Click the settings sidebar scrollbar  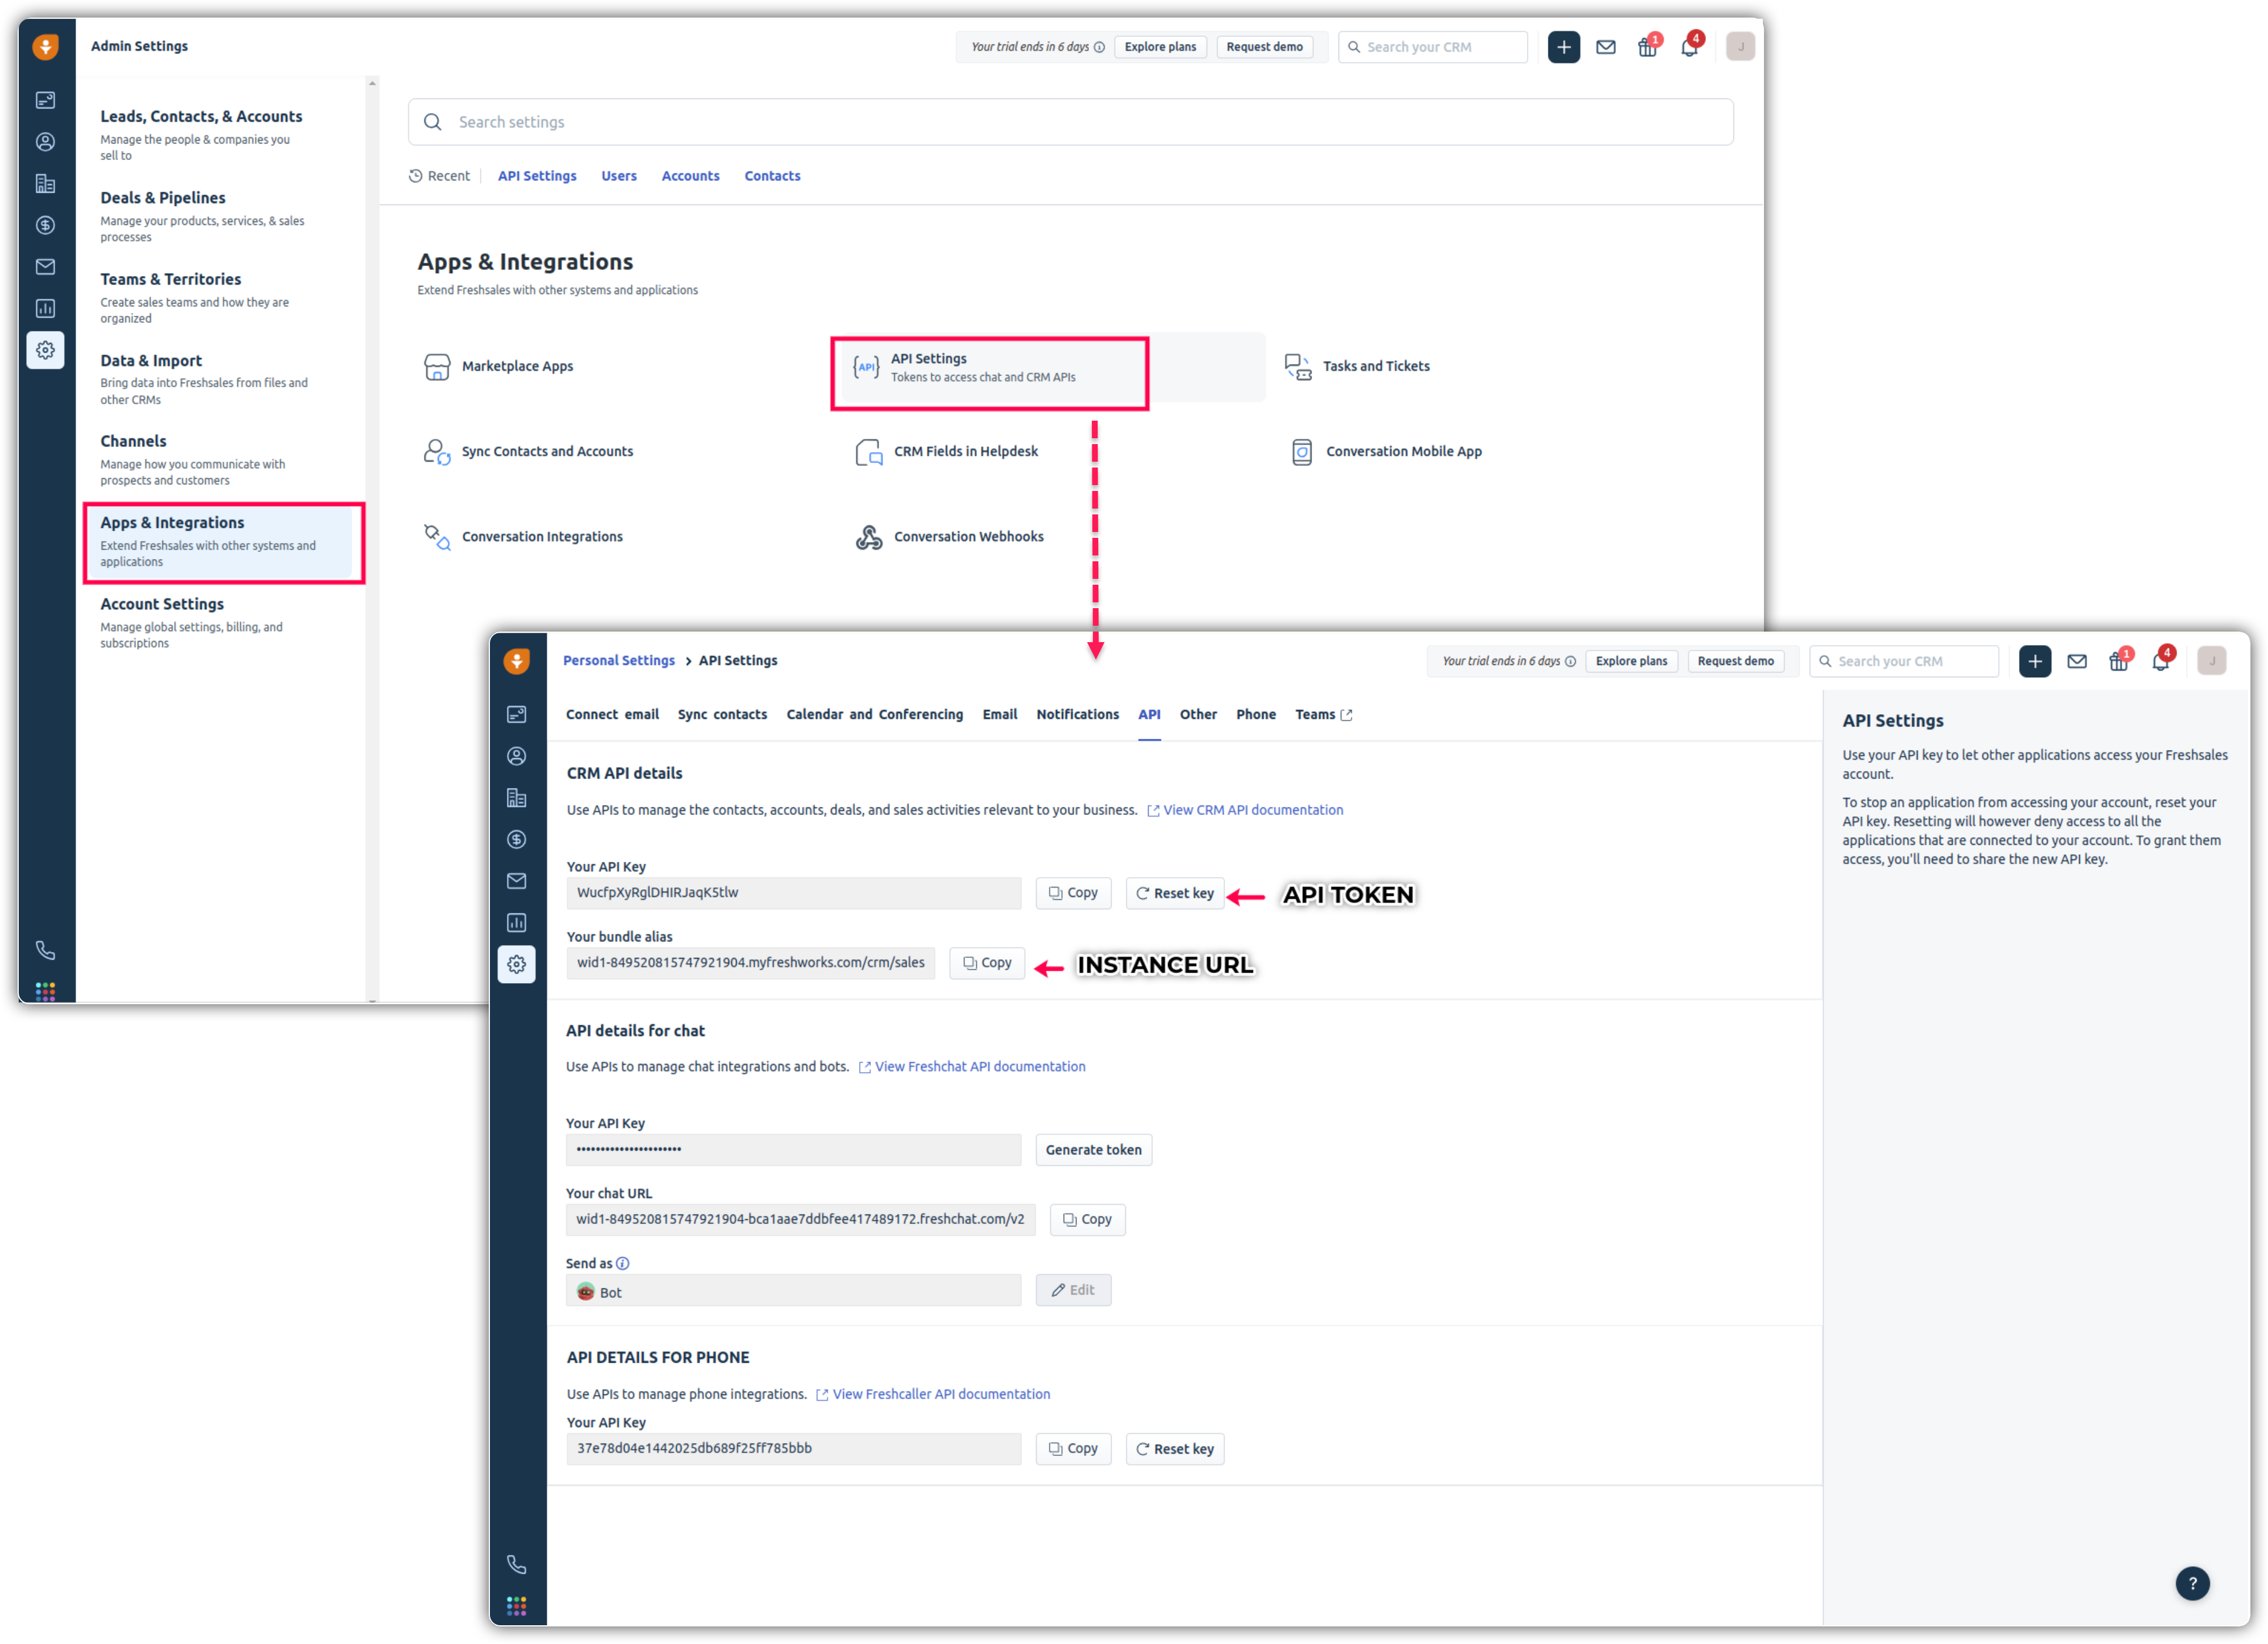(372, 540)
